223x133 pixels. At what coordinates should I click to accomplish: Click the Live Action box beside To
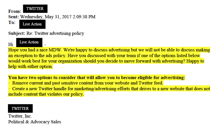click(x=32, y=24)
